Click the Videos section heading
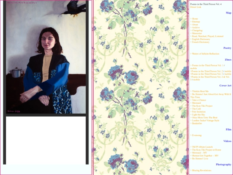This screenshot has width=233, height=175. [227, 141]
